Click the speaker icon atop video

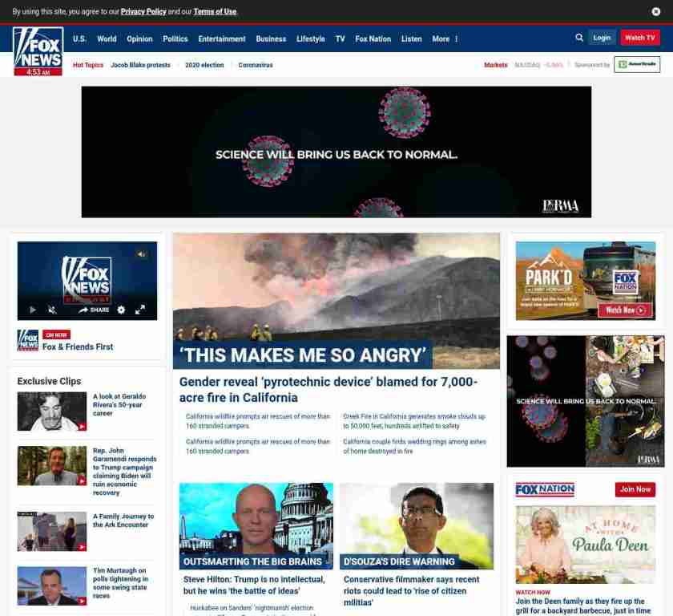click(142, 254)
